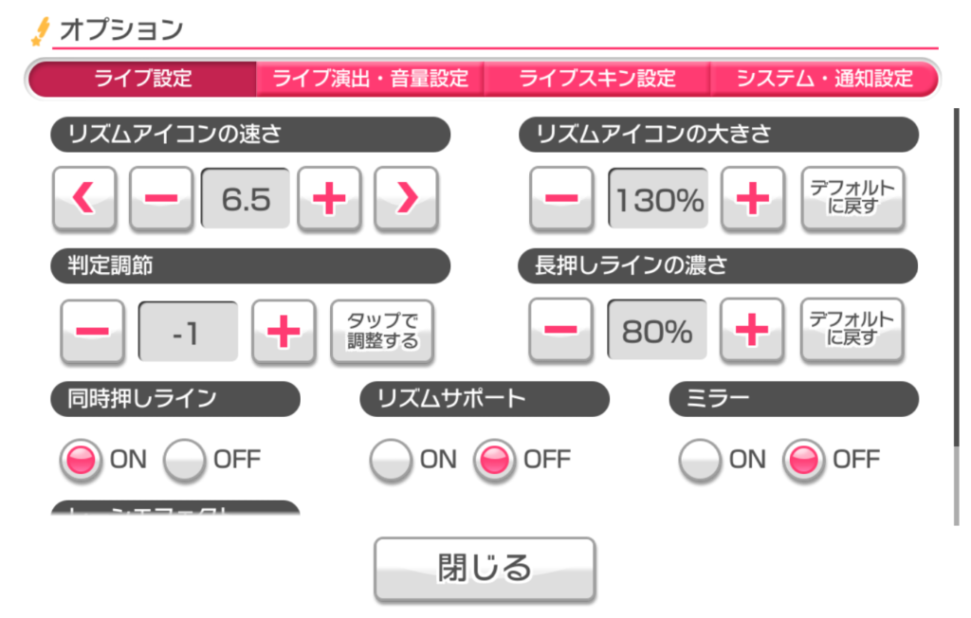This screenshot has height=618, width=971.
Task: Tap the タップで調整する button
Action: (382, 331)
